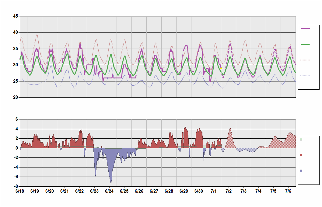The image size is (322, 207).
Task: Click the 35 label on temperature axis
Action: pos(16,49)
